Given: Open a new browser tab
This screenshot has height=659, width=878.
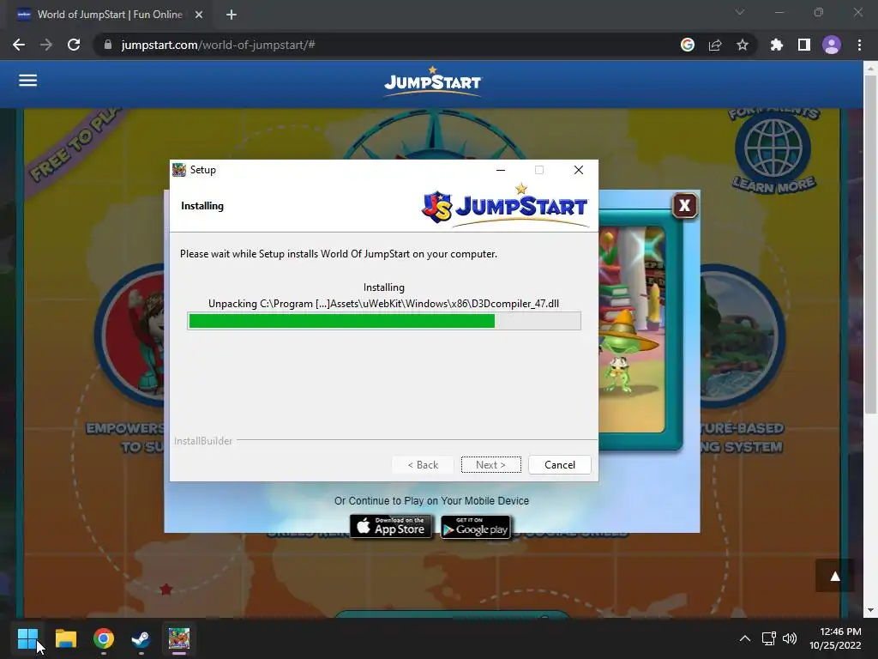Looking at the screenshot, I should pyautogui.click(x=232, y=15).
